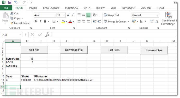This screenshot has width=180, height=98.
Task: Select the Format Painter brush
Action: [12, 23]
